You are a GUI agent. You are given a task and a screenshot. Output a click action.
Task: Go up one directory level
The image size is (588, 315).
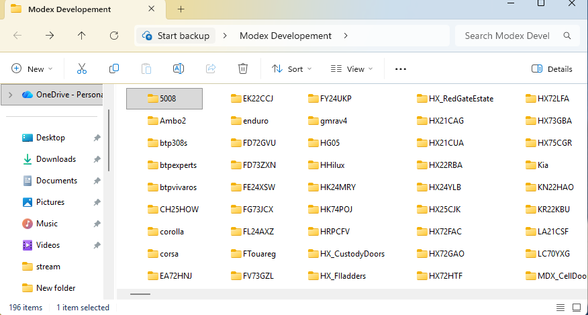click(82, 36)
